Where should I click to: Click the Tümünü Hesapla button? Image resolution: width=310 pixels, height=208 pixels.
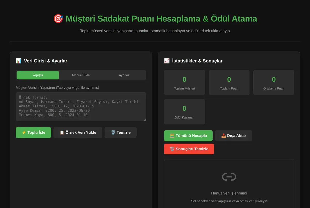[188, 135]
